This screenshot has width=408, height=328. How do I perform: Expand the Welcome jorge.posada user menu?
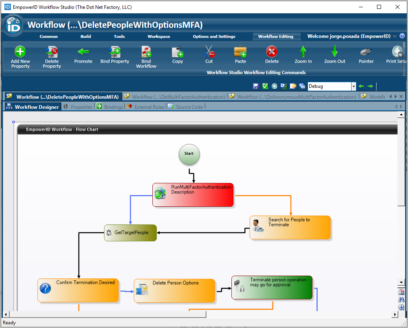tap(394, 36)
